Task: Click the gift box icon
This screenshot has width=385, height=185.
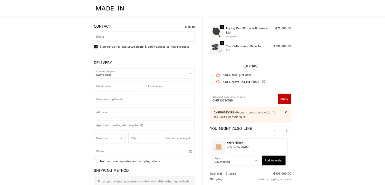Action: [x=218, y=75]
